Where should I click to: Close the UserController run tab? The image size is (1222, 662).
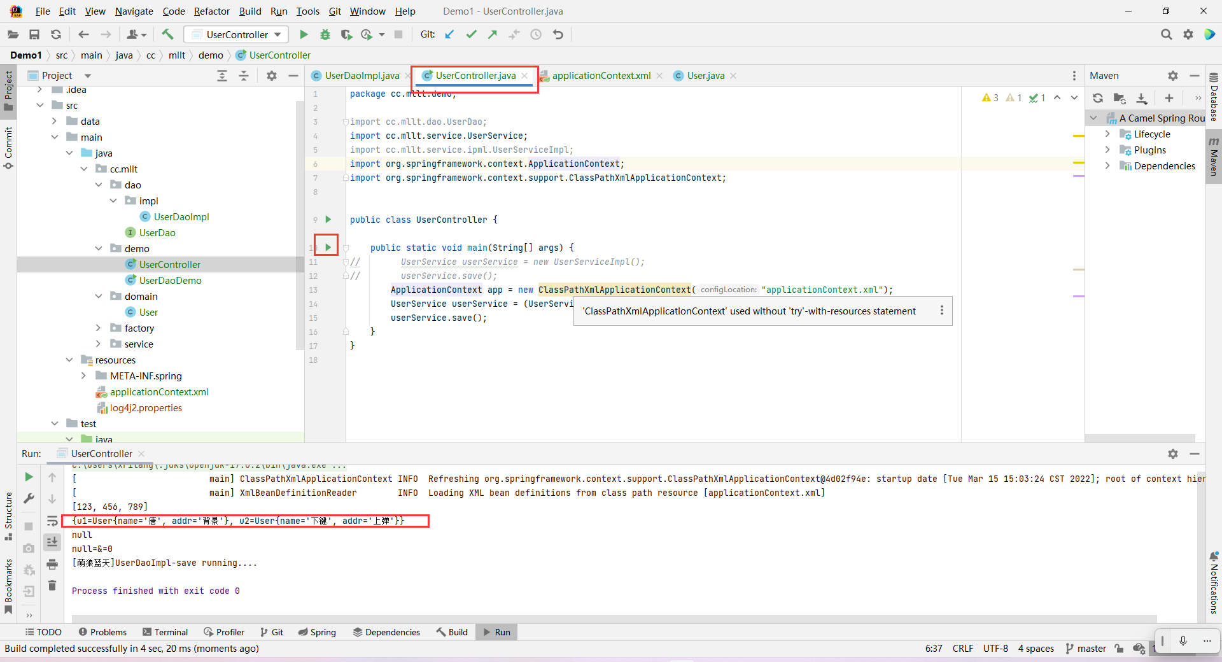tap(141, 454)
